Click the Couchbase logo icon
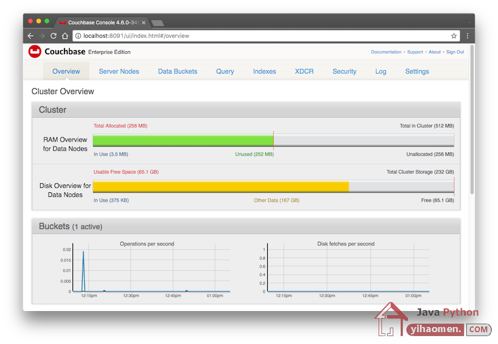Screen dimensions: 498x344 (35, 51)
